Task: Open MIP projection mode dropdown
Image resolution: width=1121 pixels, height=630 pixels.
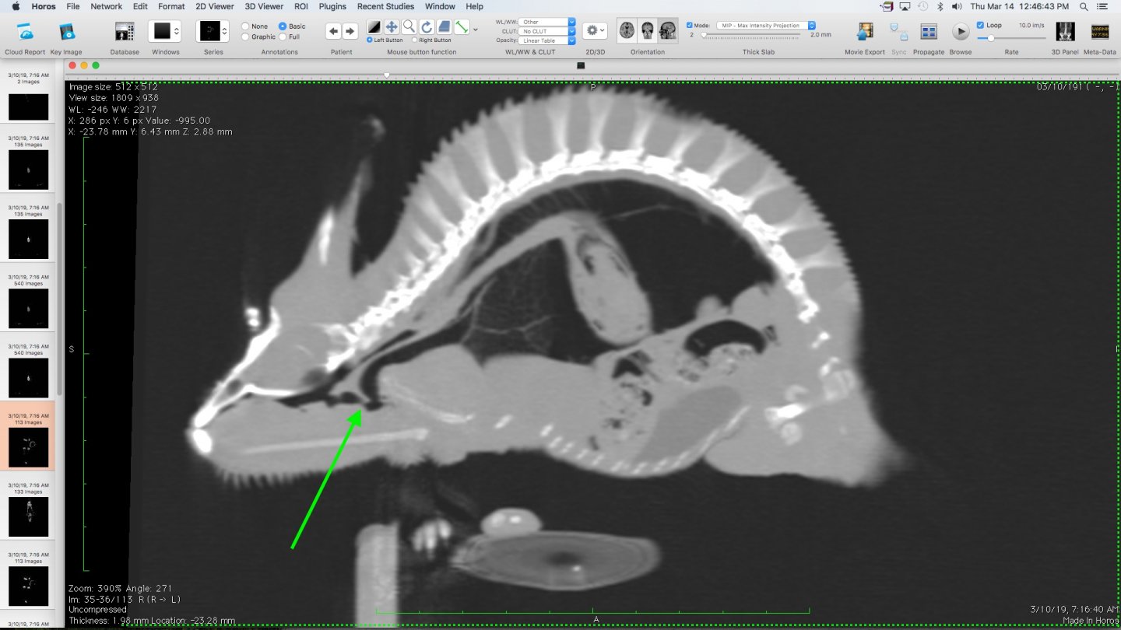Action: 766,26
